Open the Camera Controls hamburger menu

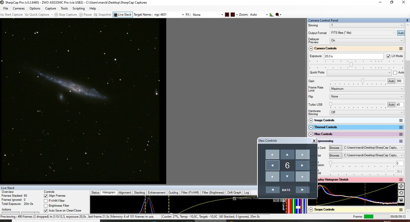[x=401, y=49]
